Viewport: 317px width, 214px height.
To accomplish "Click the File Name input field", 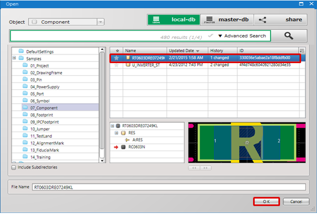I will (x=171, y=188).
